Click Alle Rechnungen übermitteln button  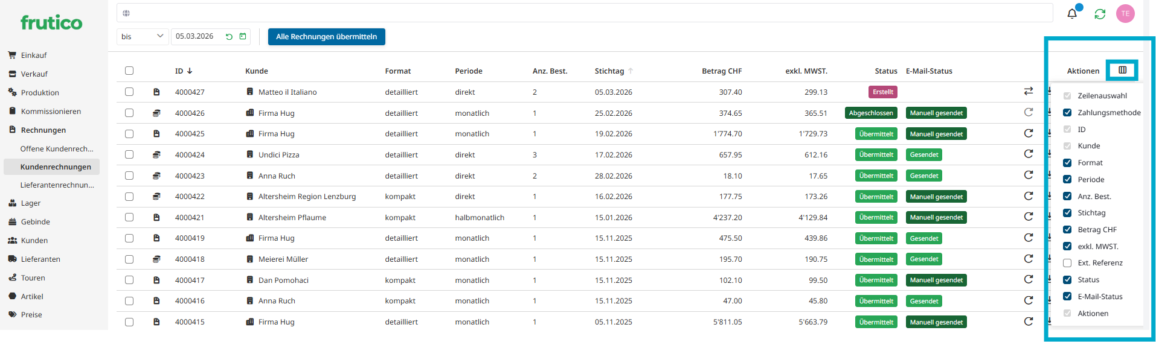[x=326, y=37]
